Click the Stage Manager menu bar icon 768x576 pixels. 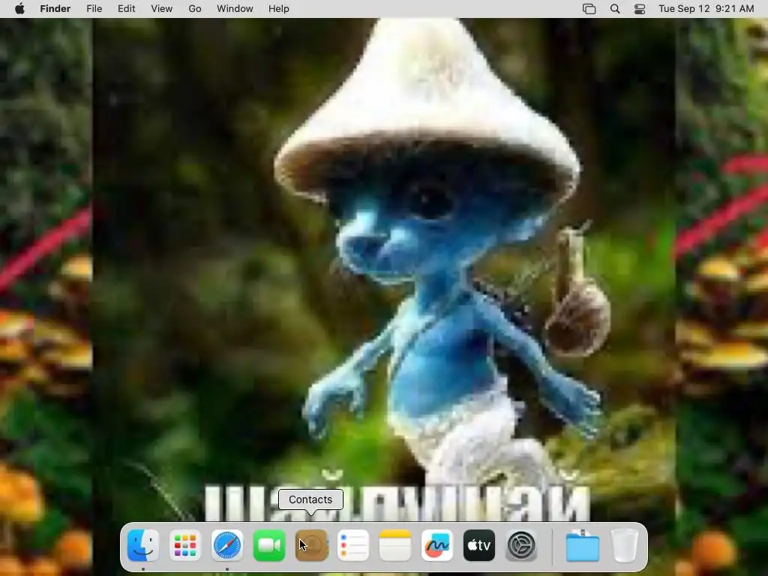589,9
